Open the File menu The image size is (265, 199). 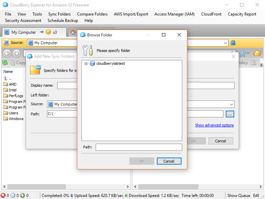click(8, 14)
